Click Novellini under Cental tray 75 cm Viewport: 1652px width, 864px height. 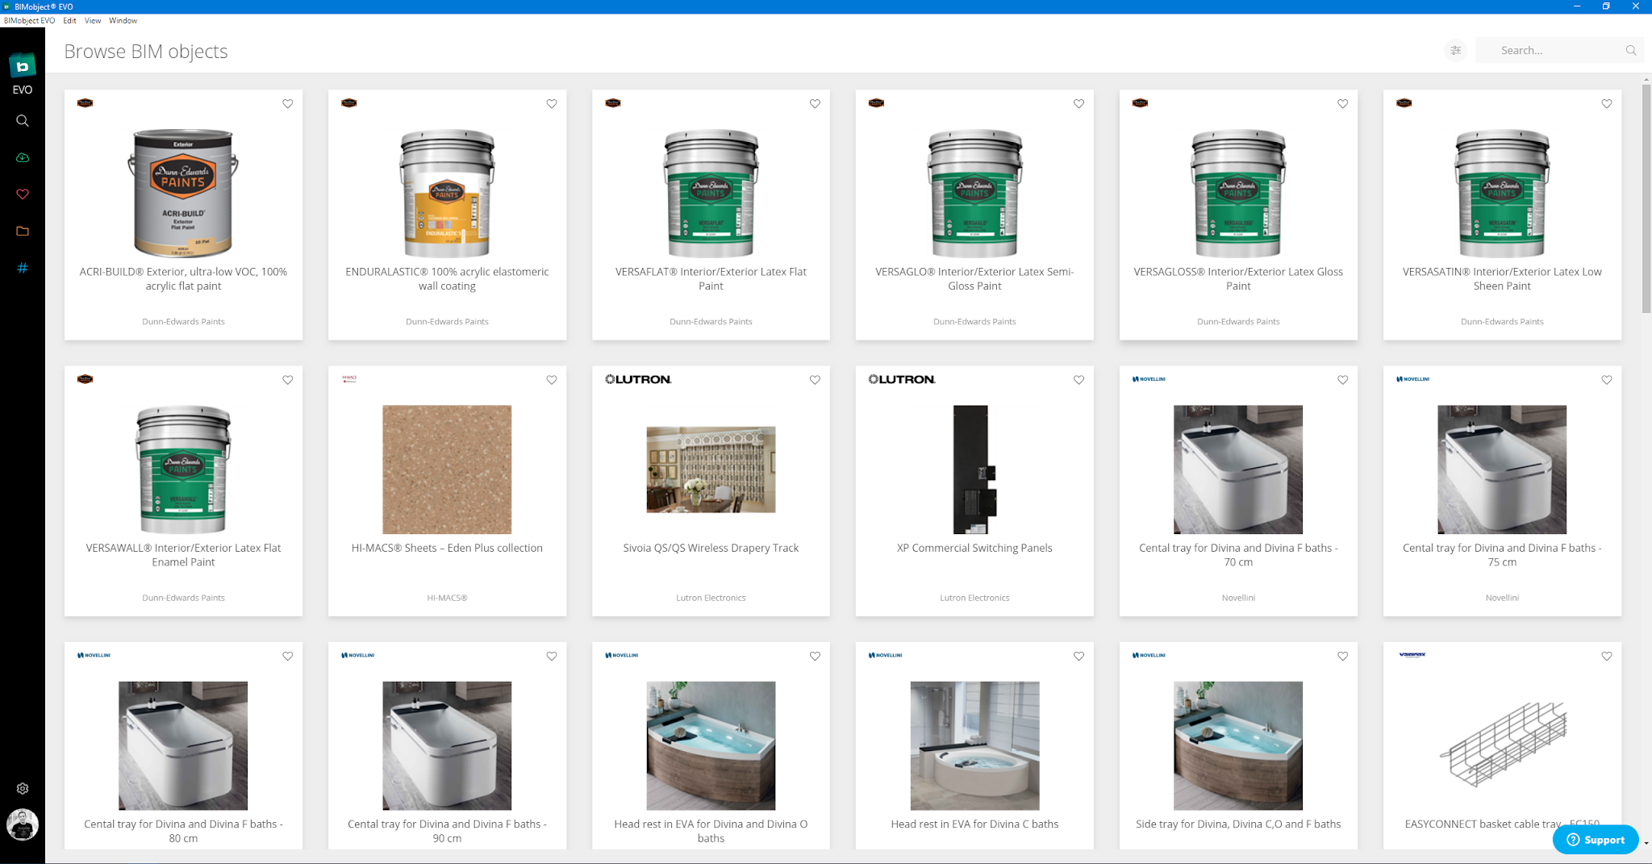[1502, 598]
